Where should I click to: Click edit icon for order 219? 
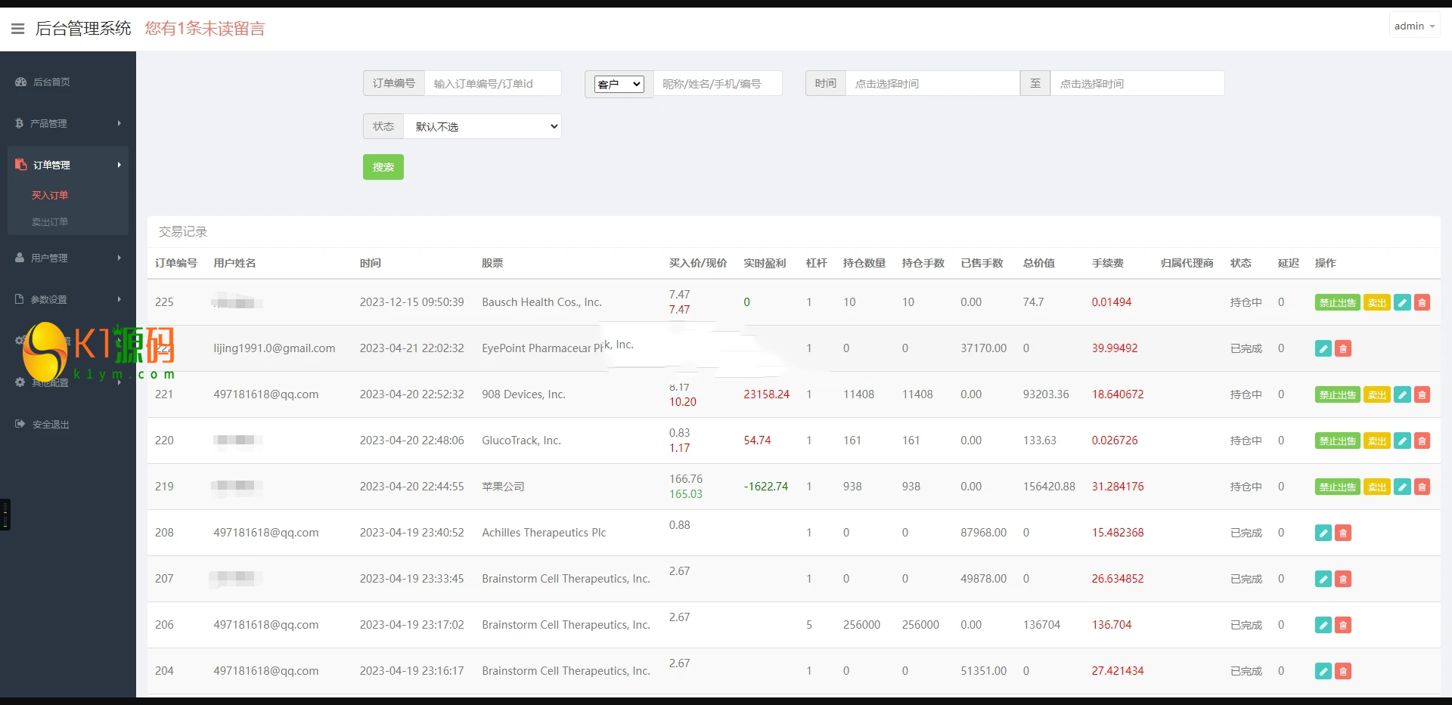pos(1402,487)
